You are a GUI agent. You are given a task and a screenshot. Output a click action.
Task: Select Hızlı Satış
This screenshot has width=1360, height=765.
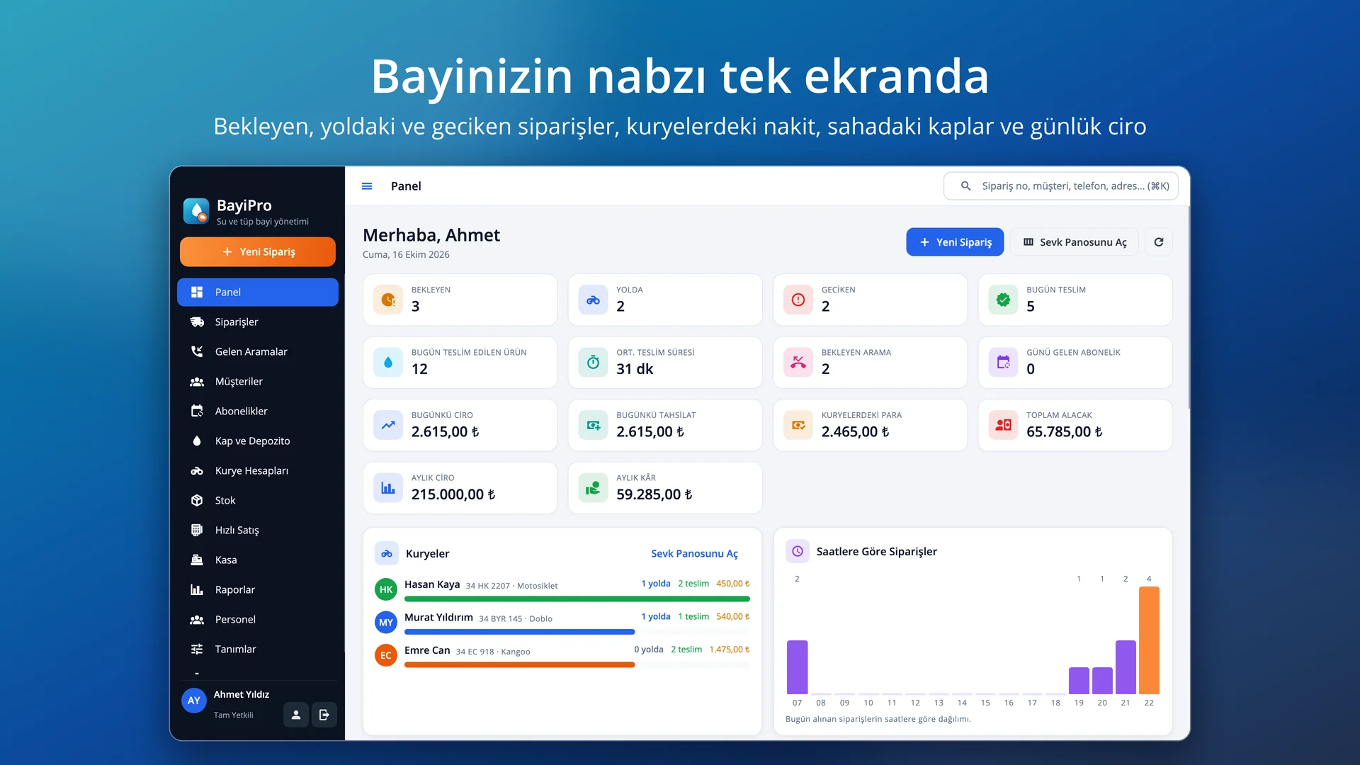[x=258, y=531]
